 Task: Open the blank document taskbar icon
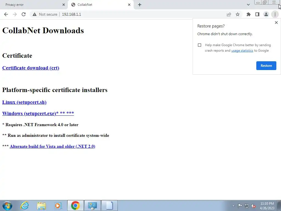pyautogui.click(x=109, y=206)
